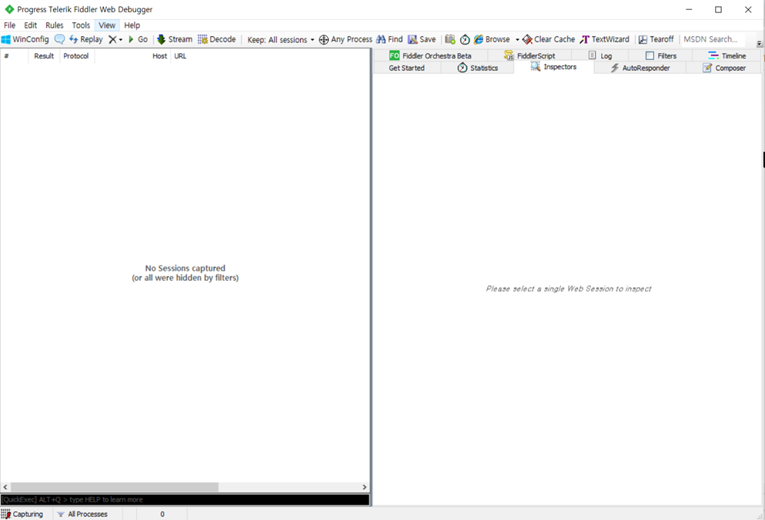Image resolution: width=765 pixels, height=520 pixels.
Task: Switch to the Log tab
Action: click(x=600, y=55)
